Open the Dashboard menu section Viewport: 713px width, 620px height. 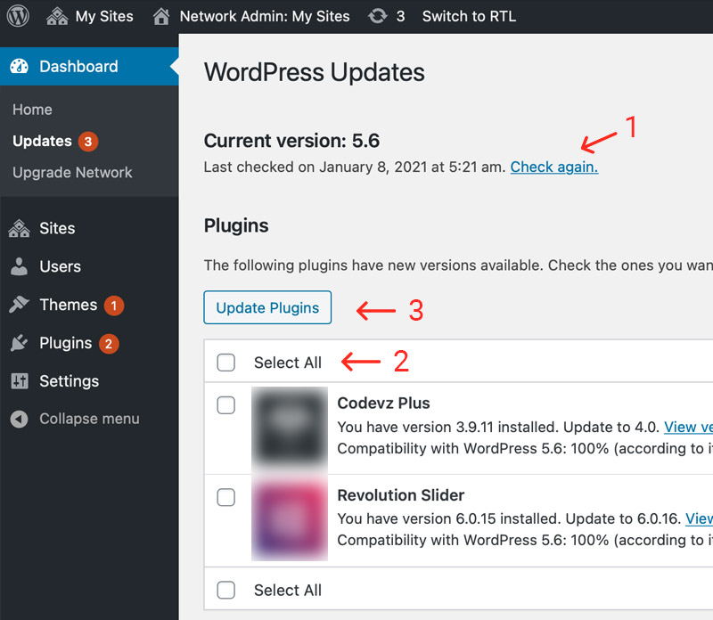pyautogui.click(x=78, y=67)
